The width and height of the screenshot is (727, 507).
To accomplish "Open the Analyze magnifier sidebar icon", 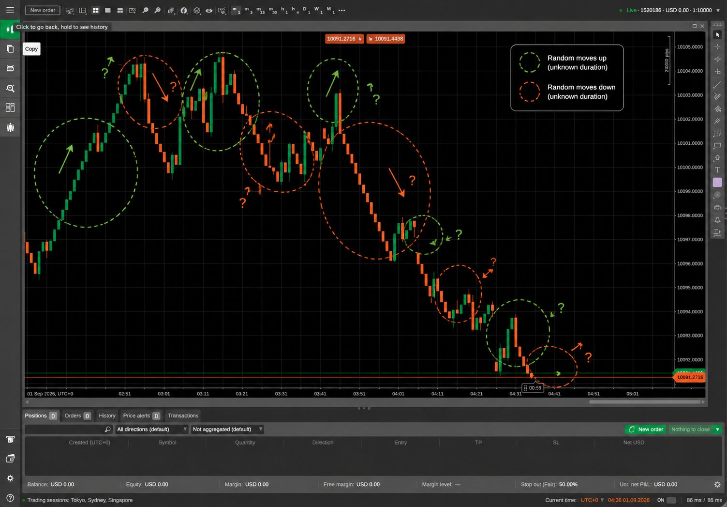I will [x=10, y=88].
